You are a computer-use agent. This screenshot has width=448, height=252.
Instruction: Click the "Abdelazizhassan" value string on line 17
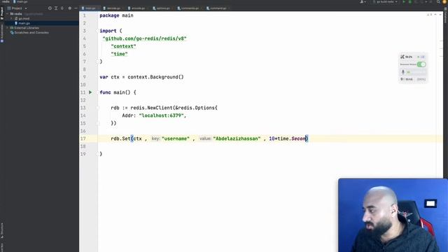[x=237, y=139]
